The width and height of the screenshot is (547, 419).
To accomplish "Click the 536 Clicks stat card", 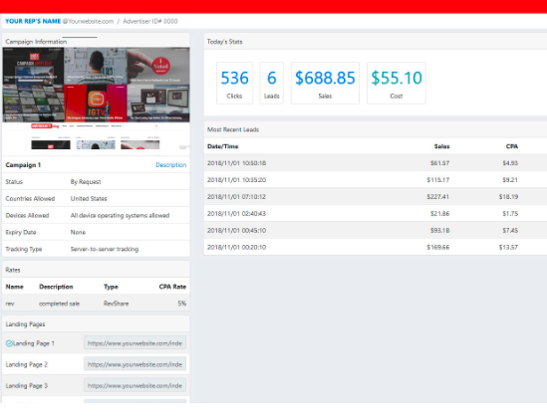I will click(234, 83).
